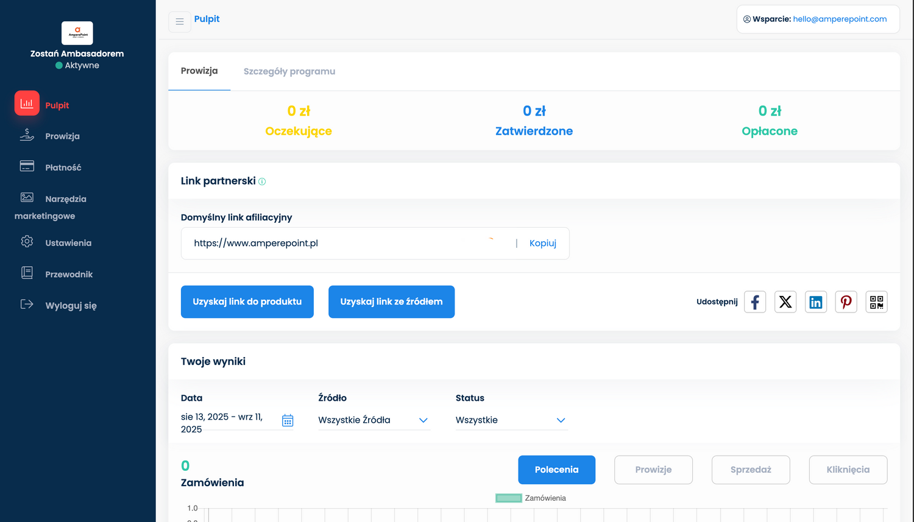Click the support user icon

point(747,19)
